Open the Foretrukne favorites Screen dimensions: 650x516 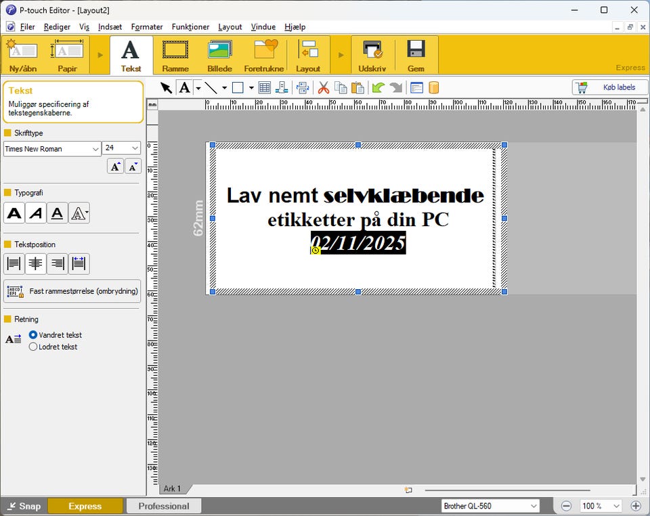[264, 56]
